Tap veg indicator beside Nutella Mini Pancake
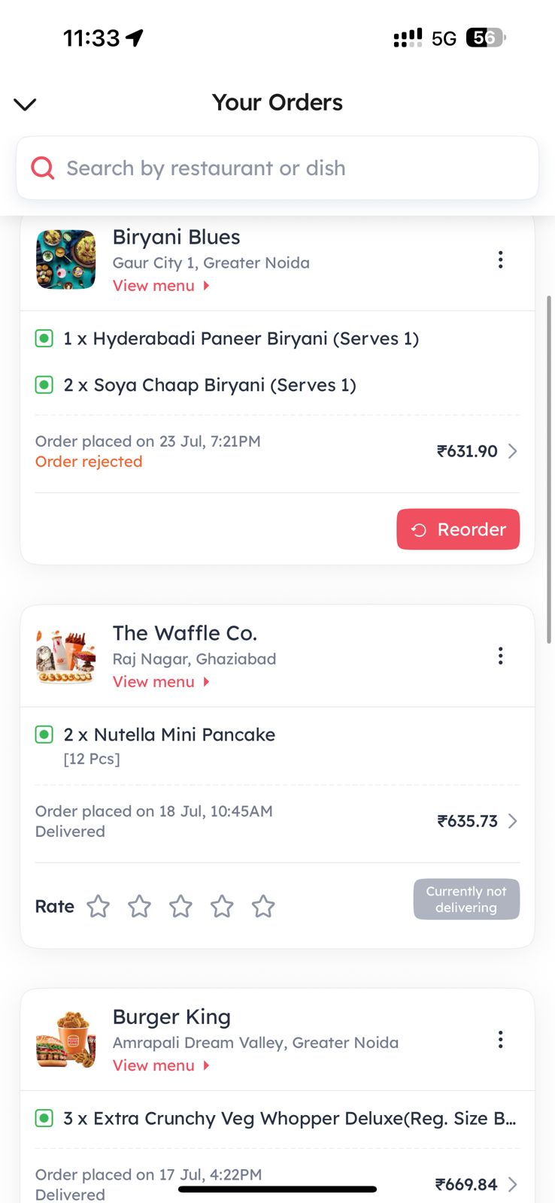Viewport: 555px width, 1203px height. (44, 735)
